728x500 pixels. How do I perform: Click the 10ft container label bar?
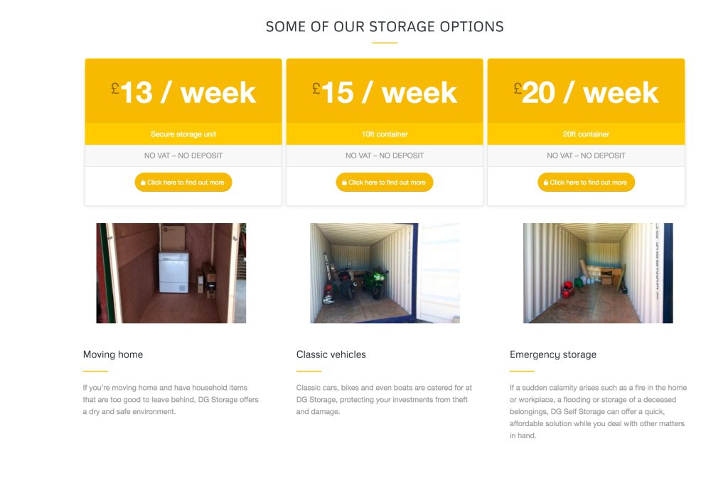point(385,134)
